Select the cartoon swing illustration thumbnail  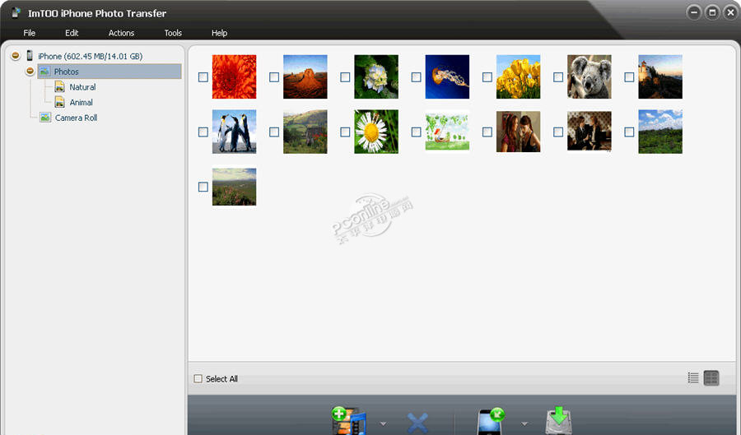click(448, 132)
